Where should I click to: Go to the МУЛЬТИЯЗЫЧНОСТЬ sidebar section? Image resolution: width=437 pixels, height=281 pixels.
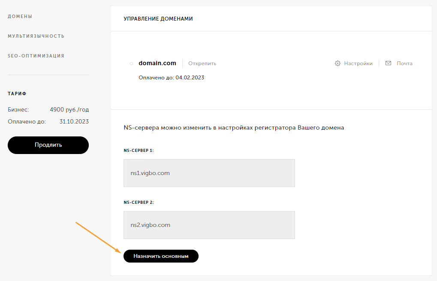36,36
